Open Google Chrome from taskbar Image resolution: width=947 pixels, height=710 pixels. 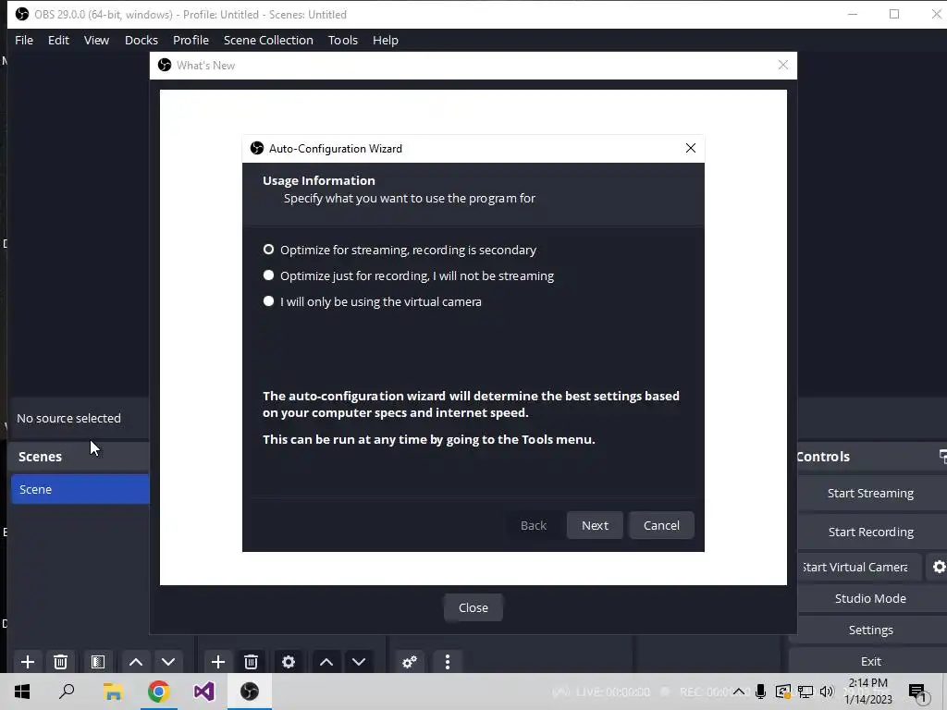click(x=158, y=692)
